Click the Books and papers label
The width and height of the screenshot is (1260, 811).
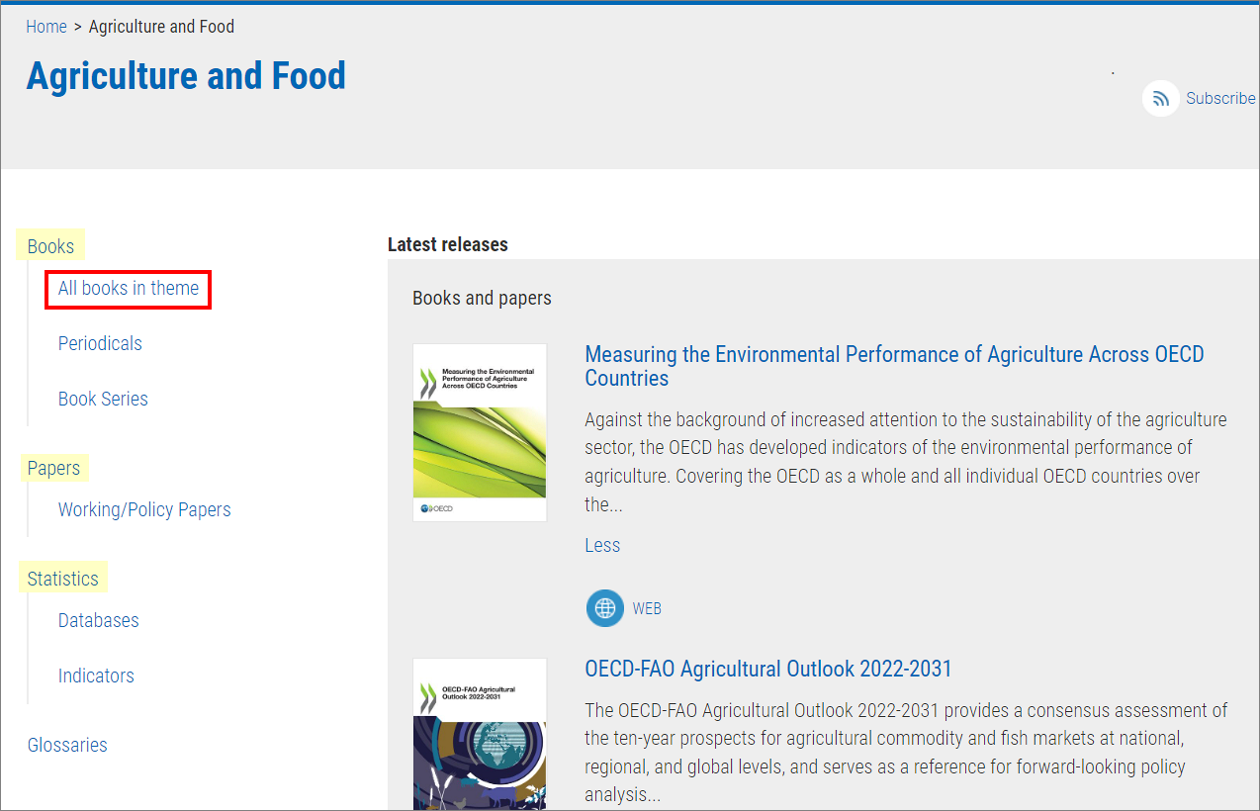click(482, 298)
